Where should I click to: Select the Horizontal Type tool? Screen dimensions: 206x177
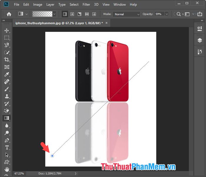point(6,148)
